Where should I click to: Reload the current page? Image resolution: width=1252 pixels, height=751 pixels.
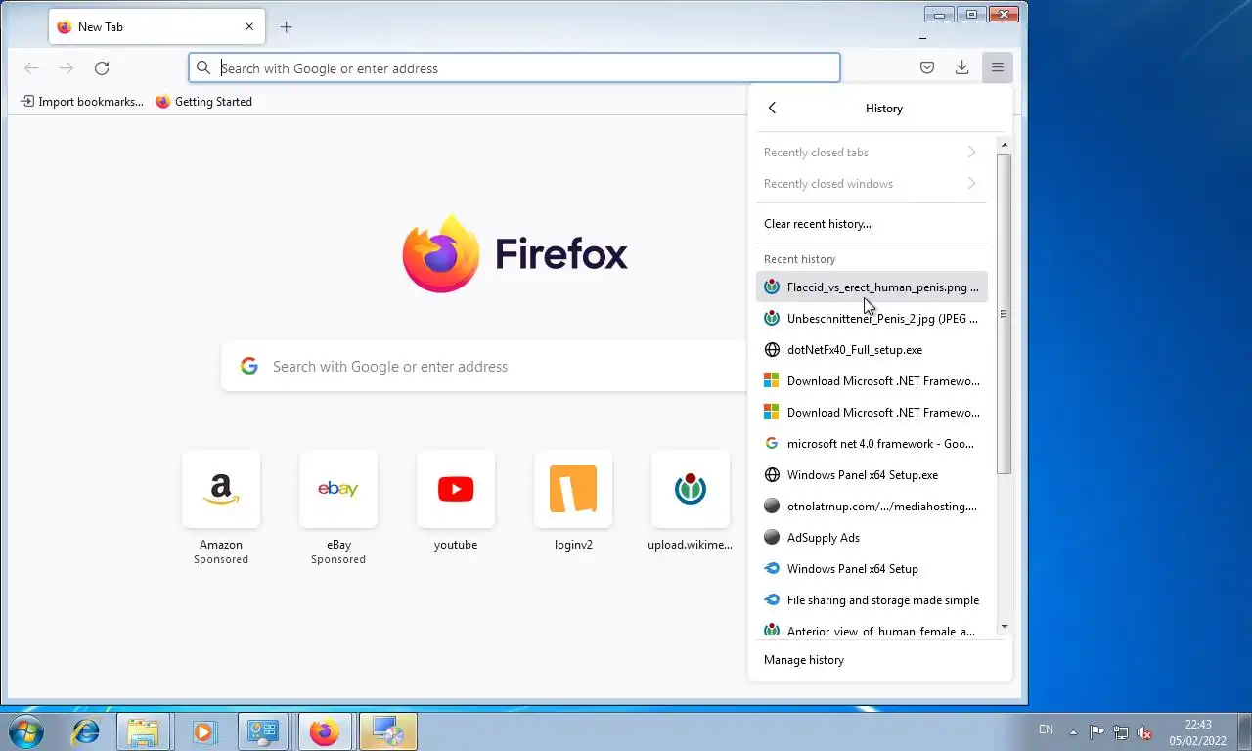[x=102, y=68]
